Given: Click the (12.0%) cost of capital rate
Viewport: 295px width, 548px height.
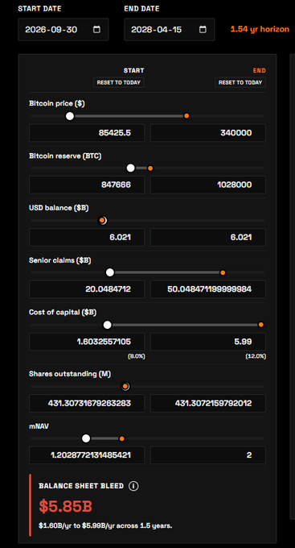Looking at the screenshot, I should point(256,356).
